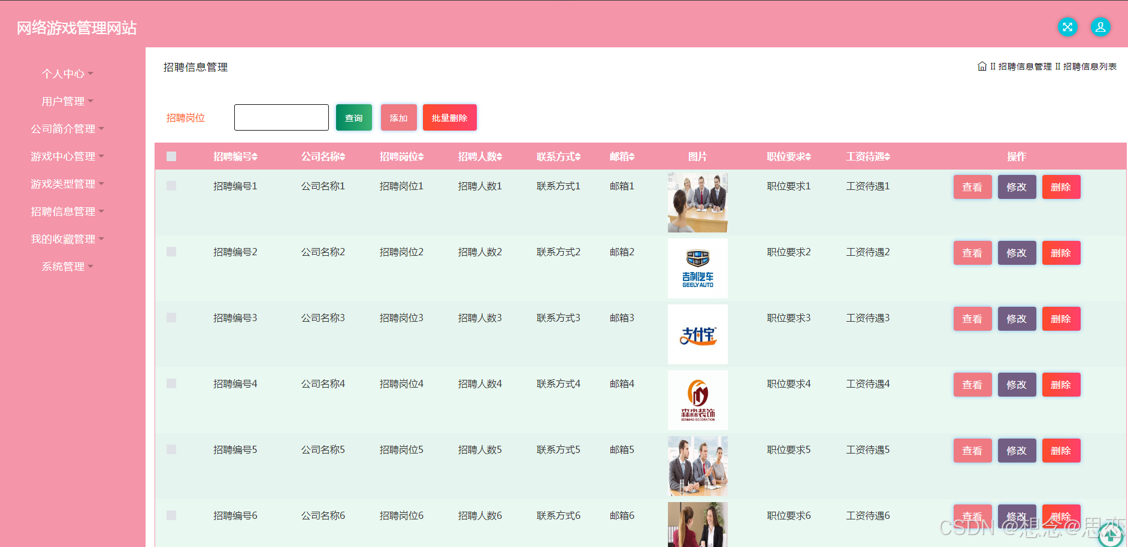Tick the checkbox for 招聘编号2
This screenshot has height=547, width=1128.
pos(171,252)
